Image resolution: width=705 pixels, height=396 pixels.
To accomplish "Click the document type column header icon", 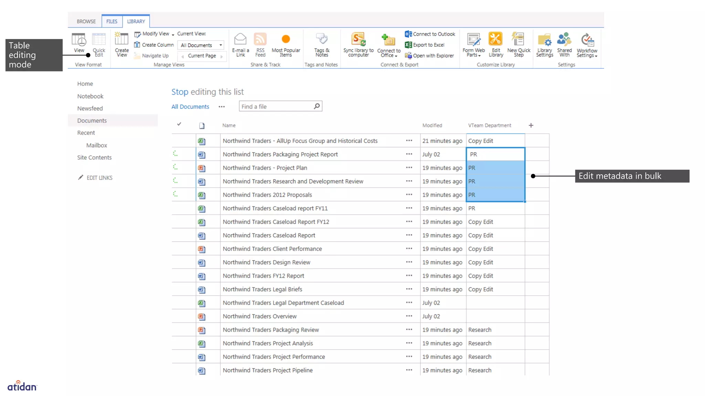I will point(202,126).
